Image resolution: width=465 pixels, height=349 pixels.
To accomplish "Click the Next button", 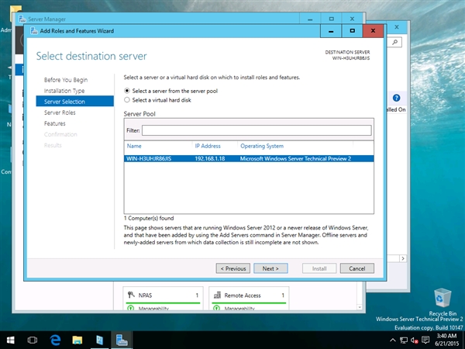I will click(270, 268).
